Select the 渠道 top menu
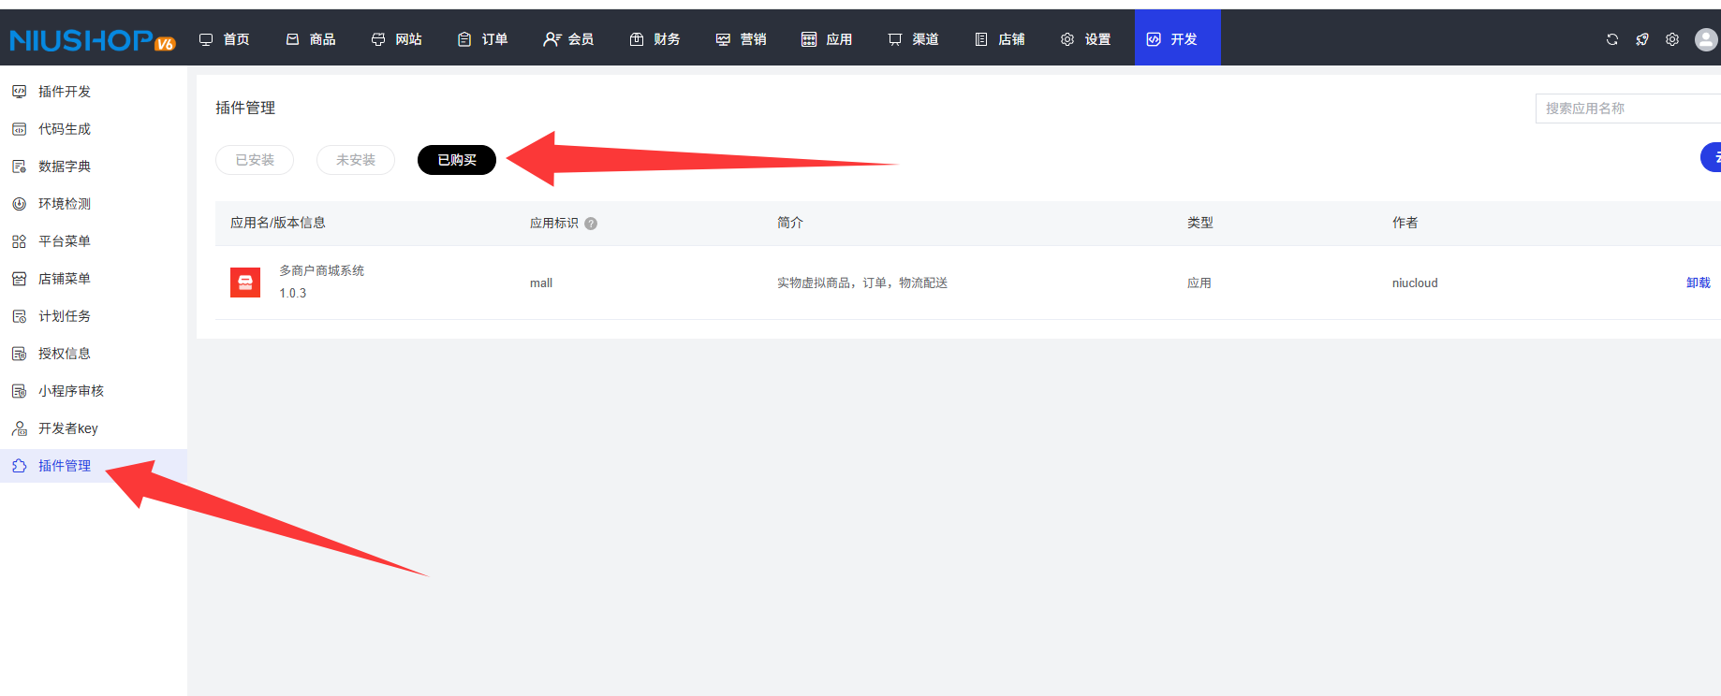 click(914, 39)
